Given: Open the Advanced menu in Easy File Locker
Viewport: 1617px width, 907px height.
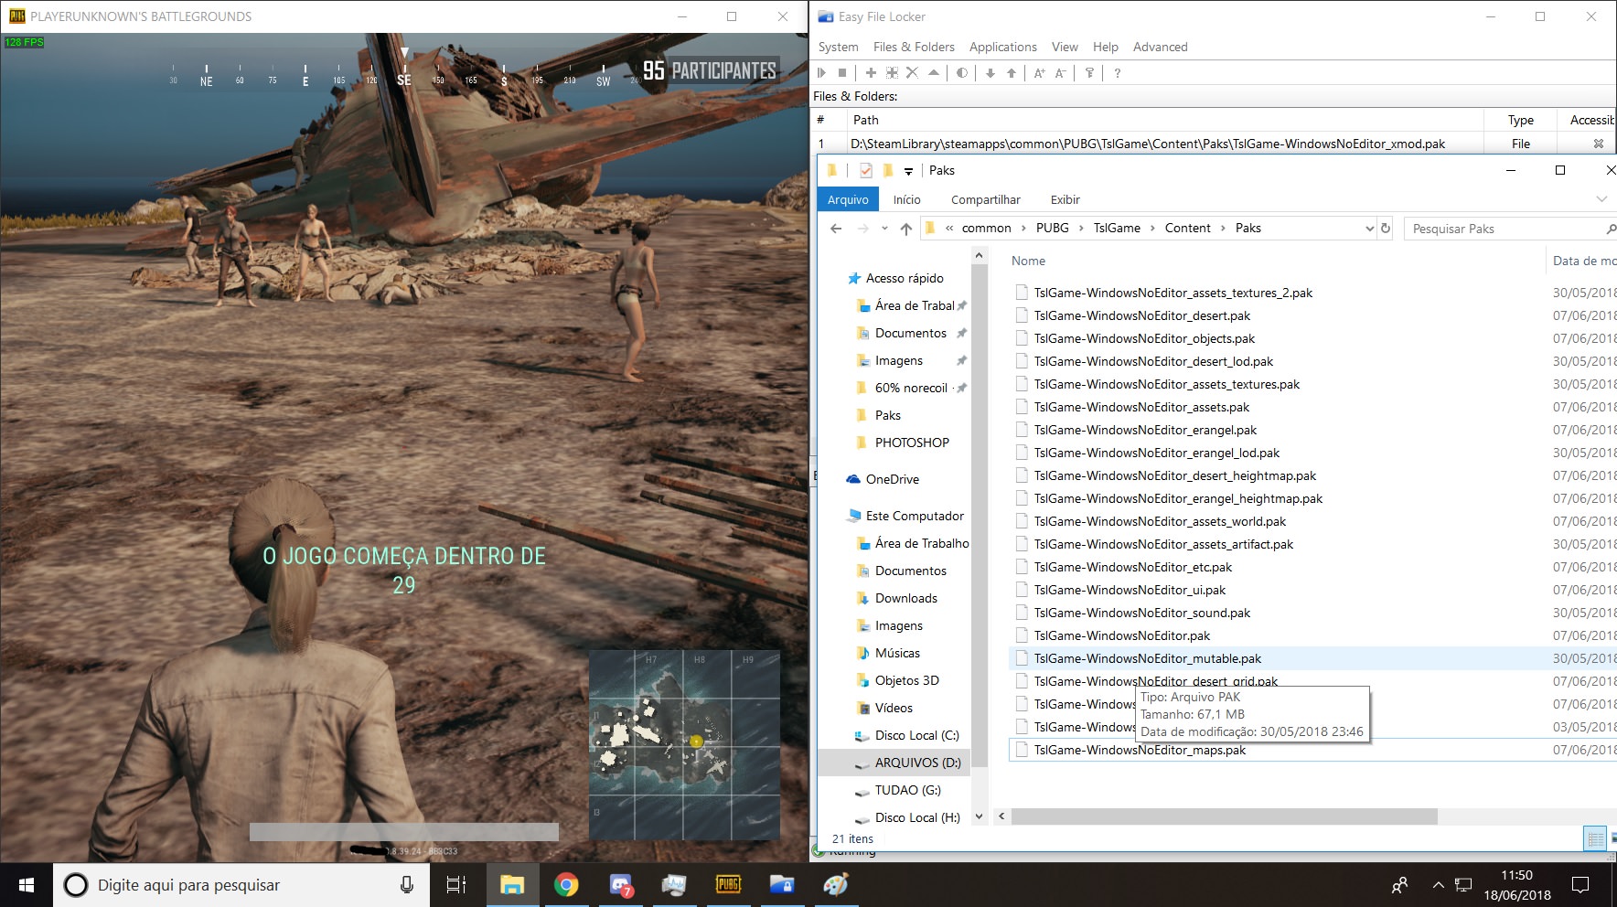Looking at the screenshot, I should pos(1160,47).
